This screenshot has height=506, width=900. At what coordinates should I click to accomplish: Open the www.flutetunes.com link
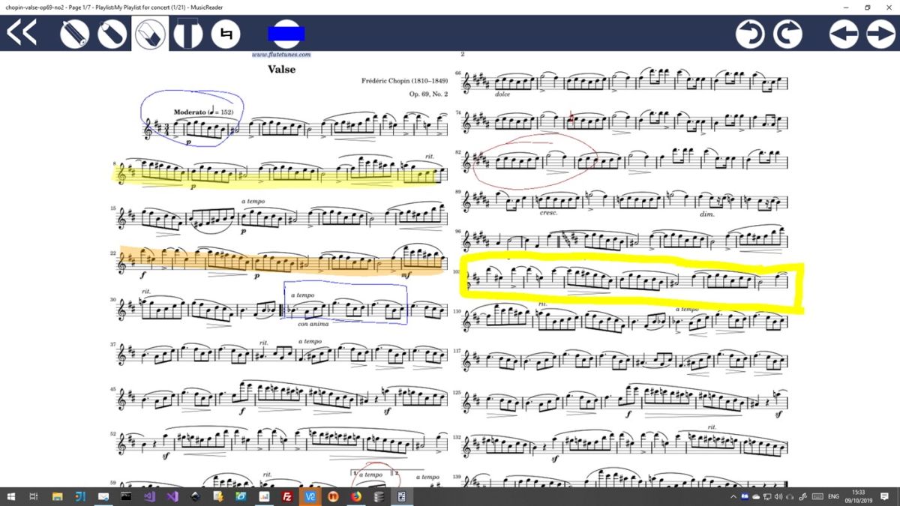click(281, 54)
